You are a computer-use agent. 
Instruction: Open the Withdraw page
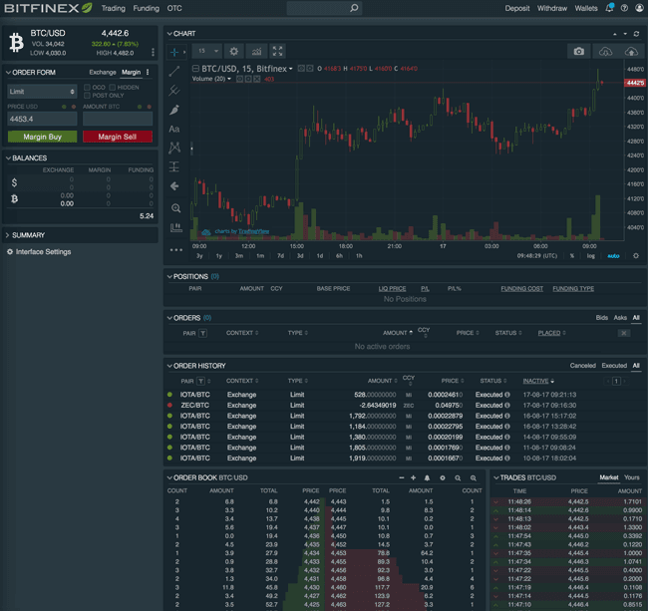(x=552, y=8)
